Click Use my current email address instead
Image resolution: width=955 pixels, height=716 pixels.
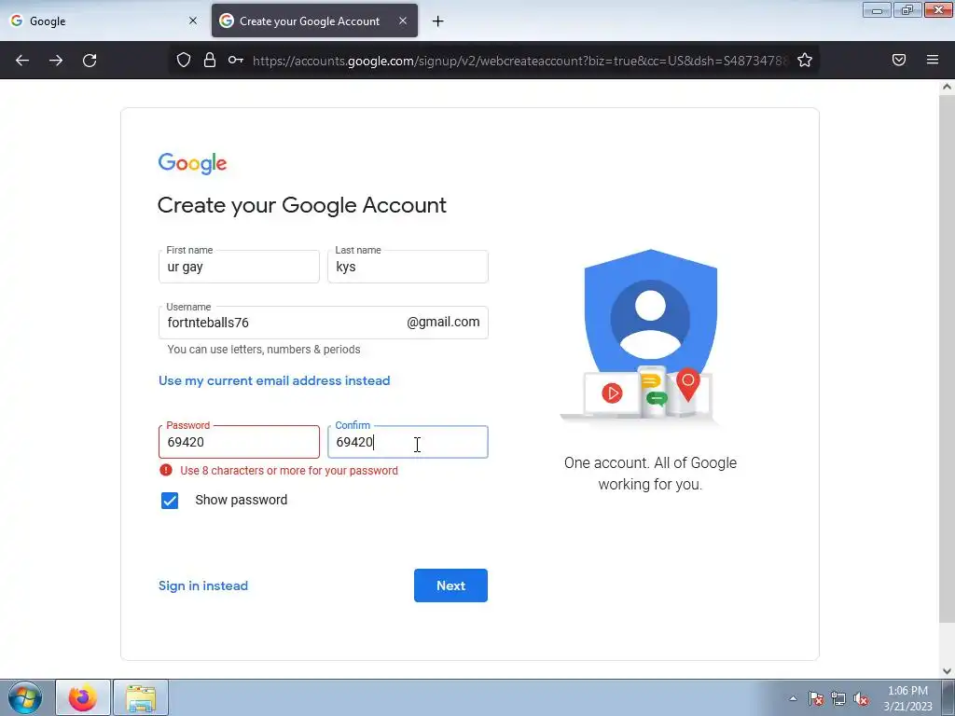[274, 380]
